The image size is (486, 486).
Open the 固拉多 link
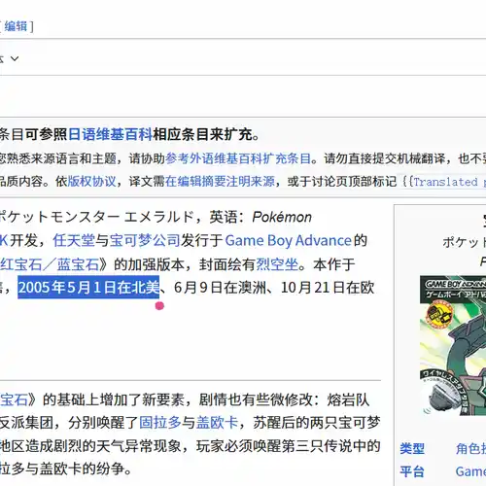coord(160,423)
